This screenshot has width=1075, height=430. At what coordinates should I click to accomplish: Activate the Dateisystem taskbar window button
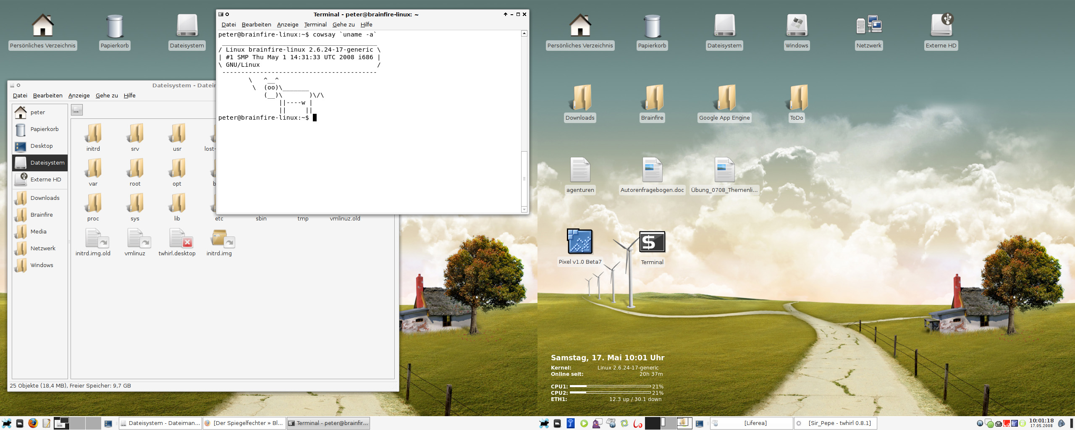click(160, 423)
